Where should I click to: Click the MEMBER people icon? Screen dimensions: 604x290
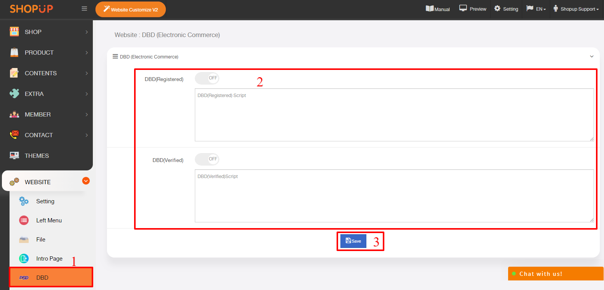tap(14, 114)
